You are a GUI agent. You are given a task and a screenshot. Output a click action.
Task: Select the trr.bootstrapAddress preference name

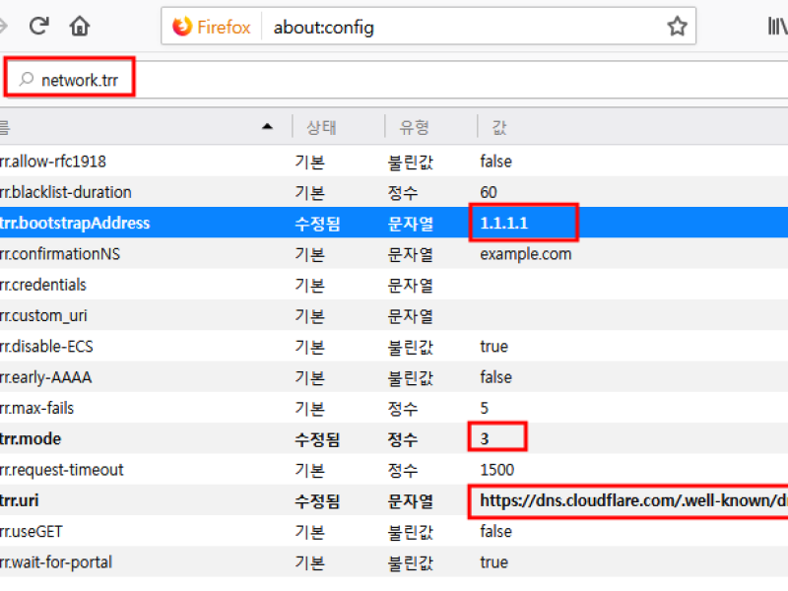[75, 223]
